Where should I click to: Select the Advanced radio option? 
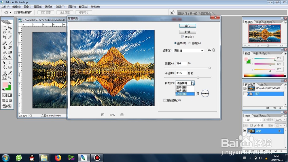[190, 43]
